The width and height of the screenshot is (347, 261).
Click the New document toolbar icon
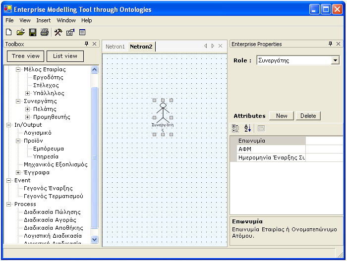click(x=8, y=32)
